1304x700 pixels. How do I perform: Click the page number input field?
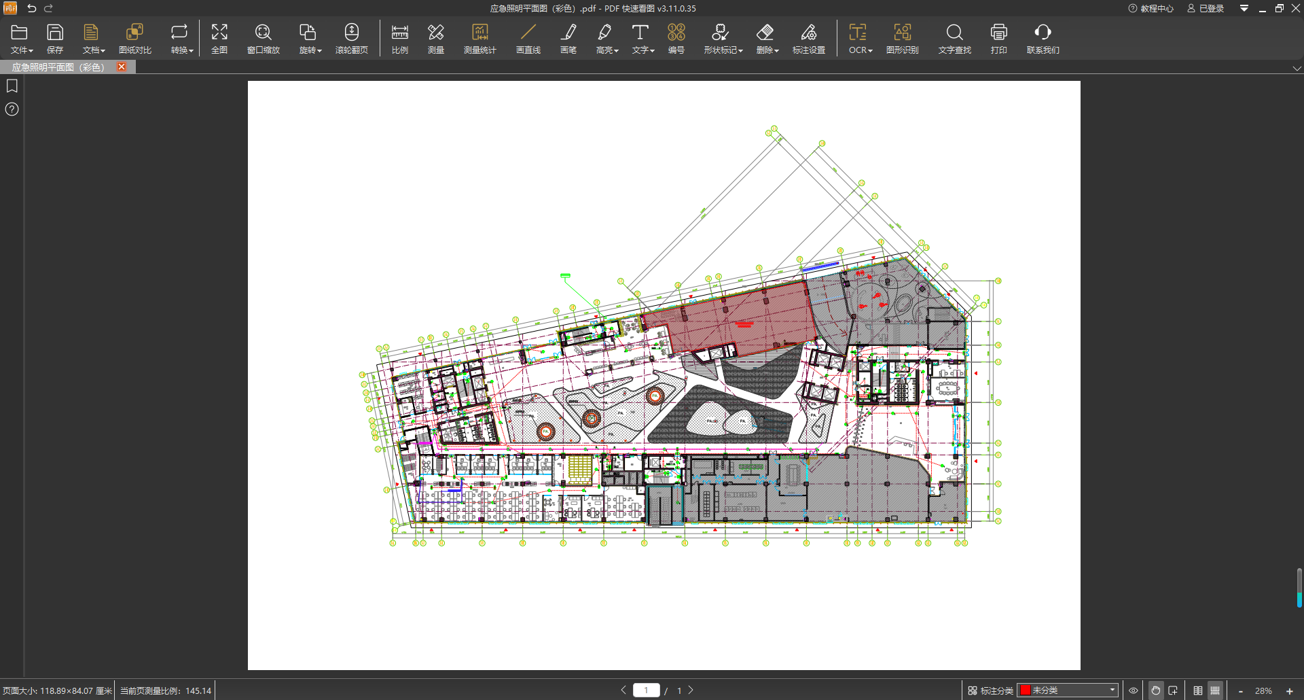[646, 690]
